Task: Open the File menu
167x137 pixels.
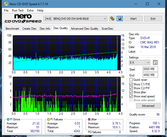Action: click(6, 10)
